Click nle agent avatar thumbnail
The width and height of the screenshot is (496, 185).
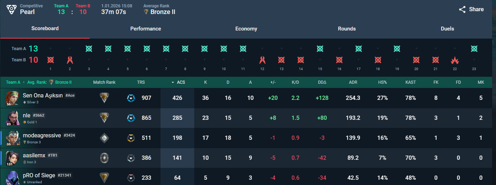[x=12, y=118]
